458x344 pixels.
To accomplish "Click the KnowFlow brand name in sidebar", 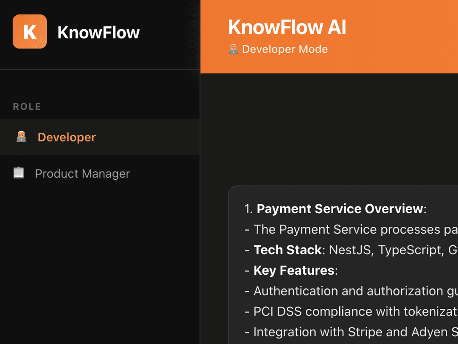I will (x=98, y=32).
